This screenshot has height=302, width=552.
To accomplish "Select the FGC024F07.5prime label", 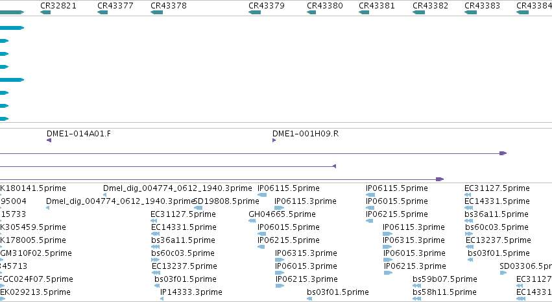I will coord(36,279).
